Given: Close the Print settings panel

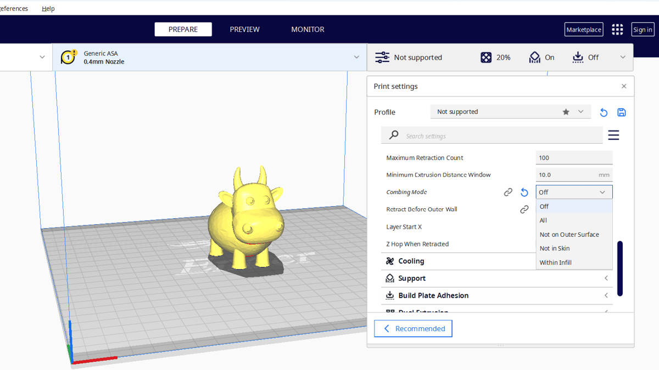Looking at the screenshot, I should coord(624,87).
